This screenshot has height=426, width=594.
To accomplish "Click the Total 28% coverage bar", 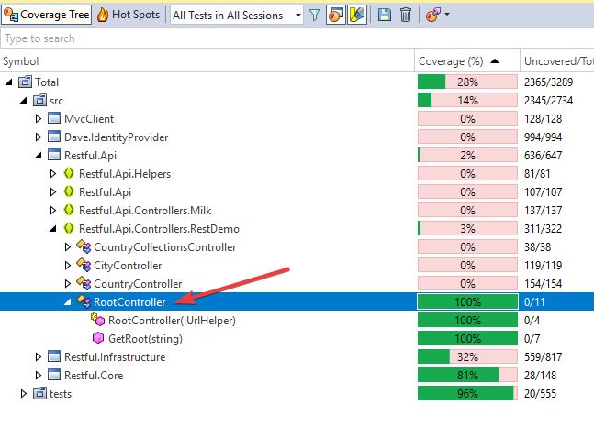I will click(467, 82).
